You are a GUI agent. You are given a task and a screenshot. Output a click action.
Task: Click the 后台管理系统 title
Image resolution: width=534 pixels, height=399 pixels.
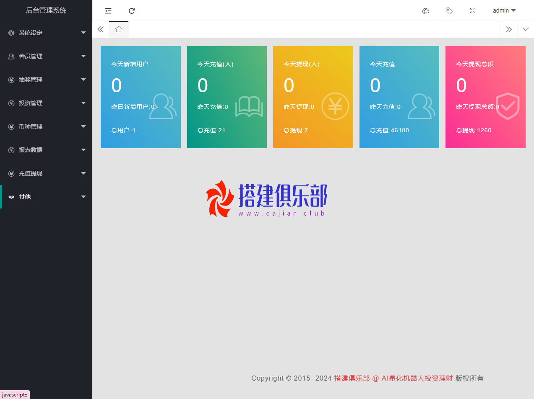pyautogui.click(x=46, y=10)
